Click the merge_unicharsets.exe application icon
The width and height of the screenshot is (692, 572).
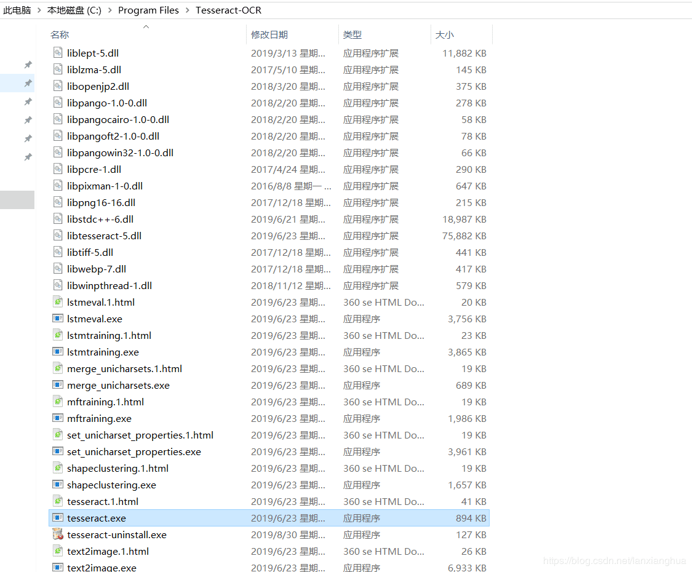(58, 385)
